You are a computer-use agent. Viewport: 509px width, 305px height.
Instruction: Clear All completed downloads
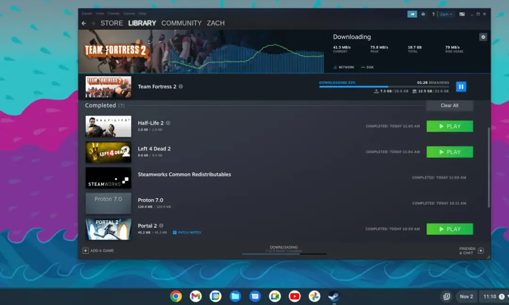tap(449, 105)
